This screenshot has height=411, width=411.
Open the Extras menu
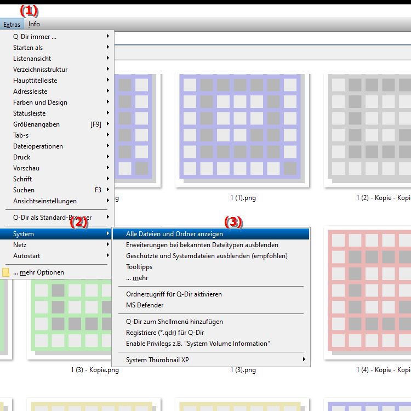point(12,24)
